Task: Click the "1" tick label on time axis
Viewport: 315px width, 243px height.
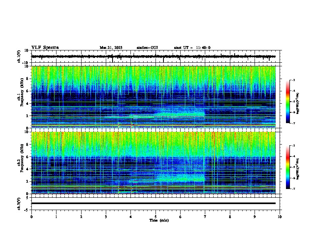Action: coord(56,217)
